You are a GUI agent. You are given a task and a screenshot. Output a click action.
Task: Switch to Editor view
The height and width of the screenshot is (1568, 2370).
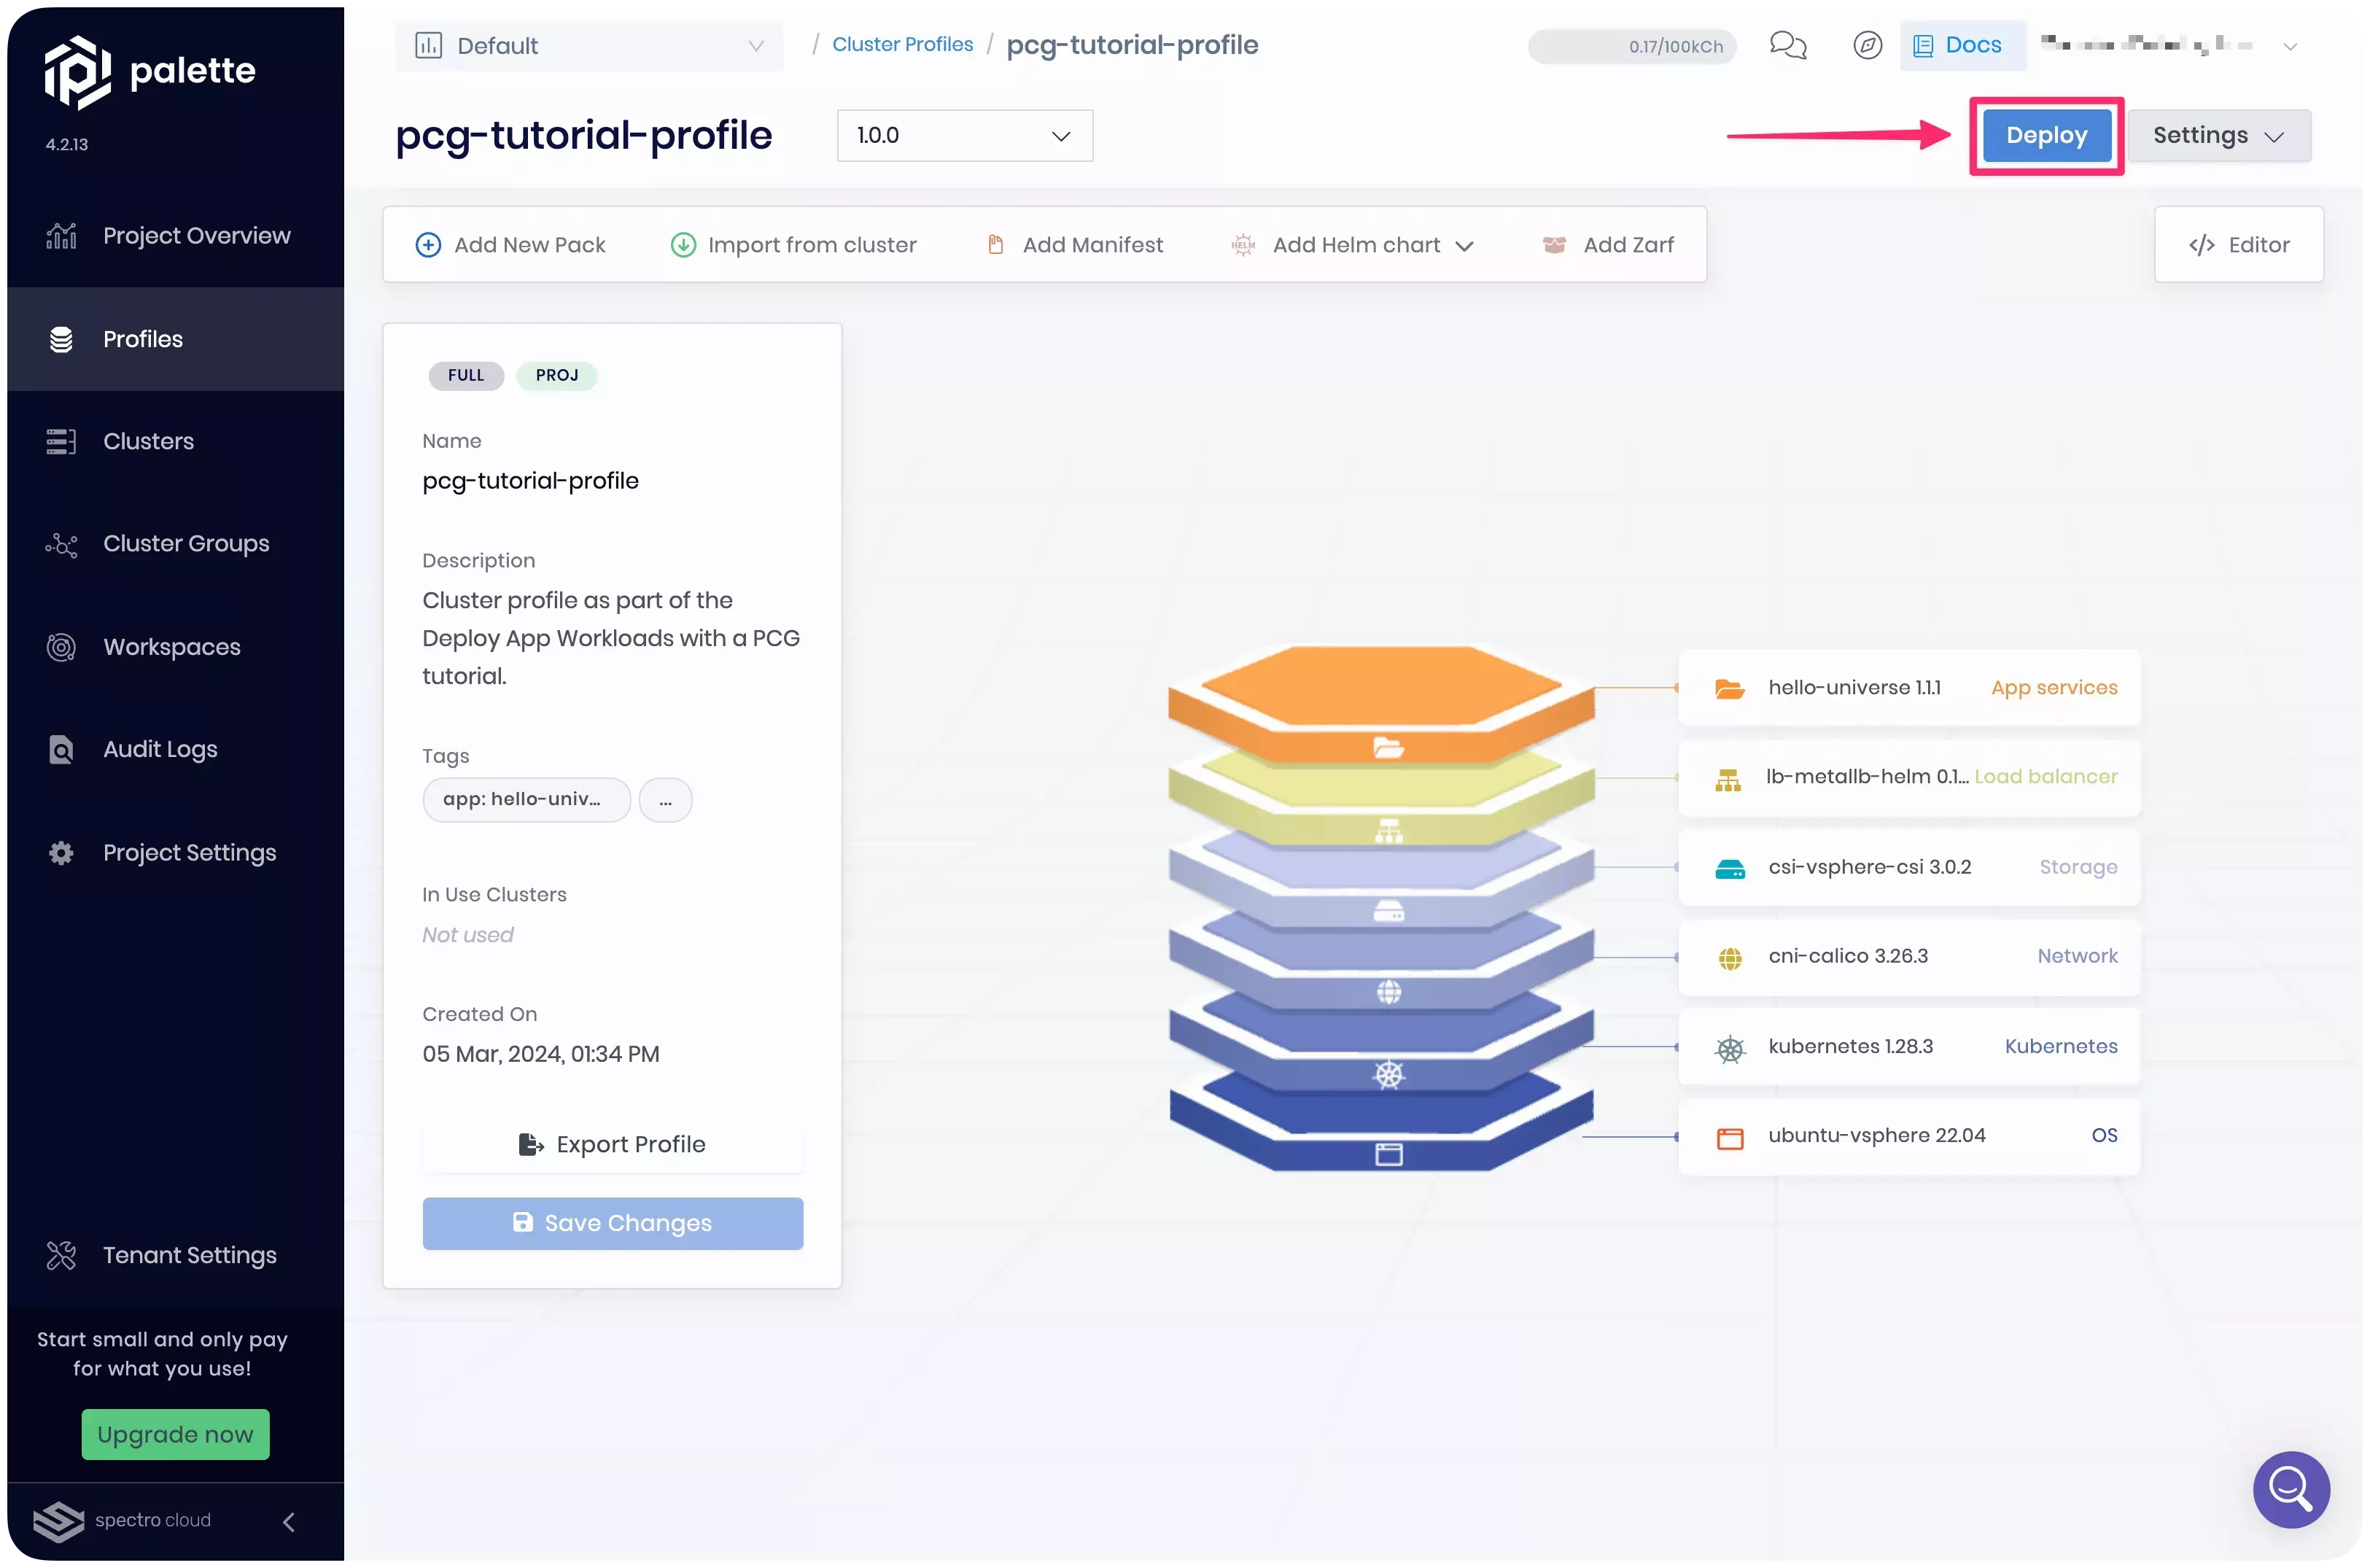[2238, 244]
